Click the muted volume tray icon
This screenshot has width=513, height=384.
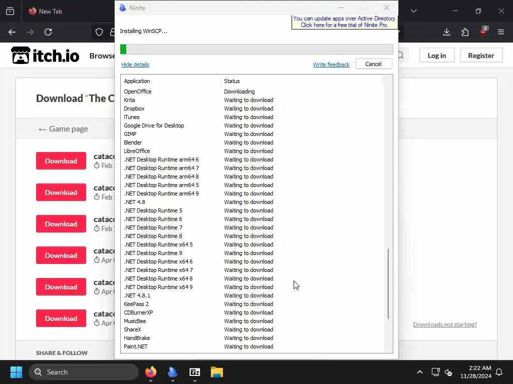pyautogui.click(x=448, y=372)
